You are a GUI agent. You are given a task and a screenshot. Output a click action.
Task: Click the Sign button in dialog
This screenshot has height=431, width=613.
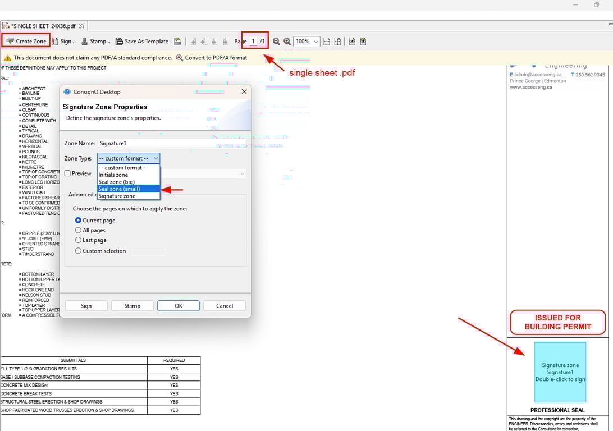coord(86,305)
